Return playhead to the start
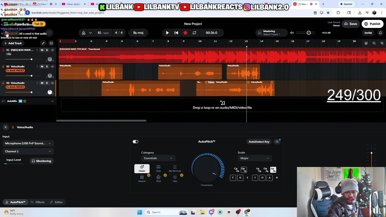 [176, 33]
